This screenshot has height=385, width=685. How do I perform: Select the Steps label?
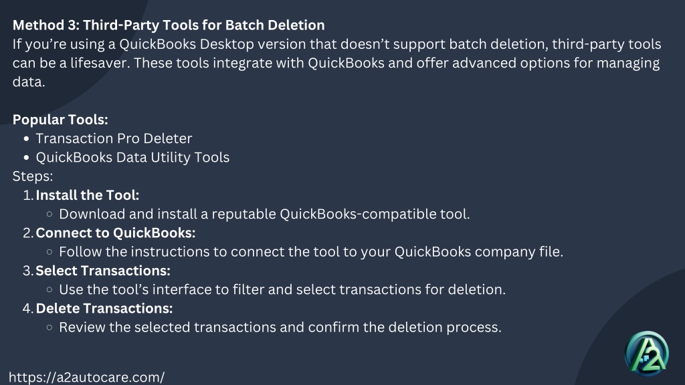[33, 176]
